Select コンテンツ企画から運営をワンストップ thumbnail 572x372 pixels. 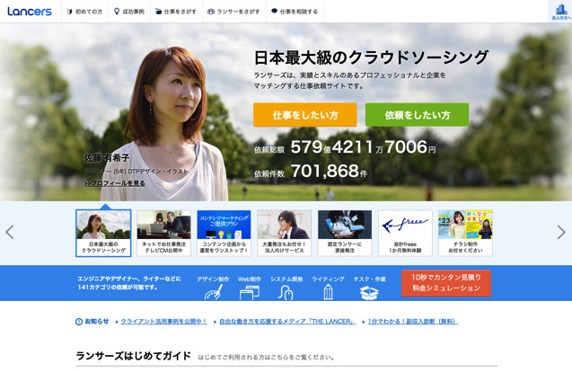coord(224,234)
